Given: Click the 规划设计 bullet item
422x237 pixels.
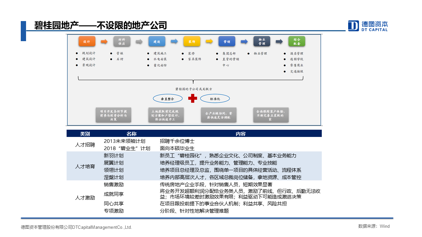Looking at the screenshot, I should [89, 53].
